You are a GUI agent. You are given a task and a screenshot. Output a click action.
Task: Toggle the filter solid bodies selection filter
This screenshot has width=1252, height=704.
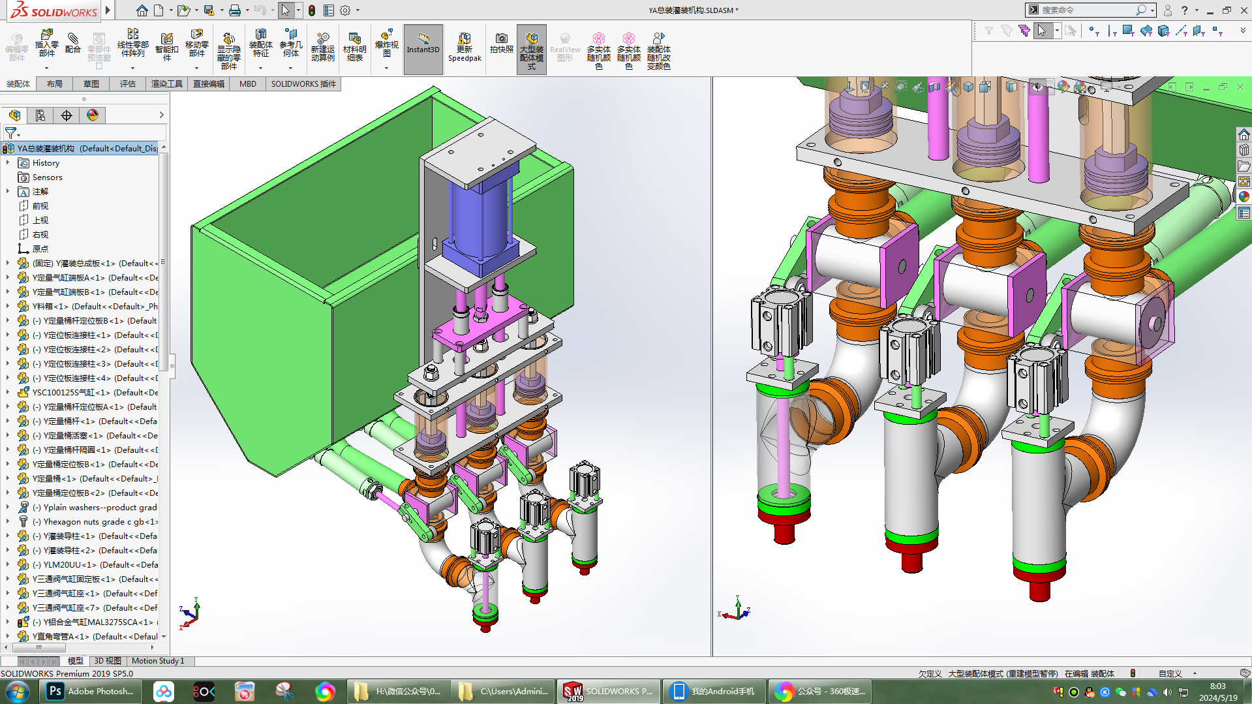tap(1163, 31)
